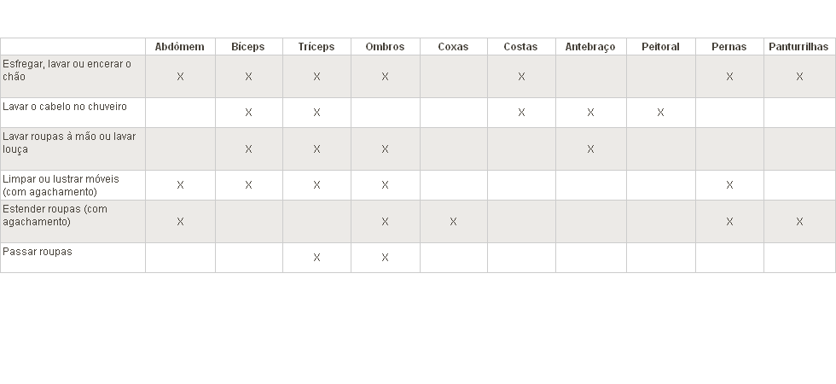Click the Panturrilhas column header
836x384 pixels.
[798, 47]
